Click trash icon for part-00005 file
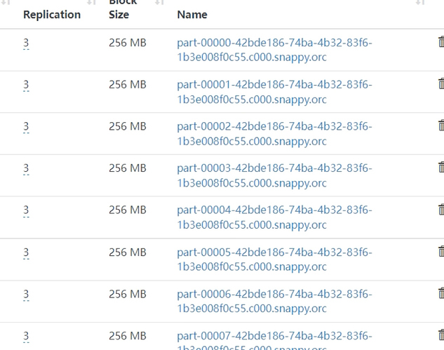This screenshot has height=350, width=444. coord(441,252)
